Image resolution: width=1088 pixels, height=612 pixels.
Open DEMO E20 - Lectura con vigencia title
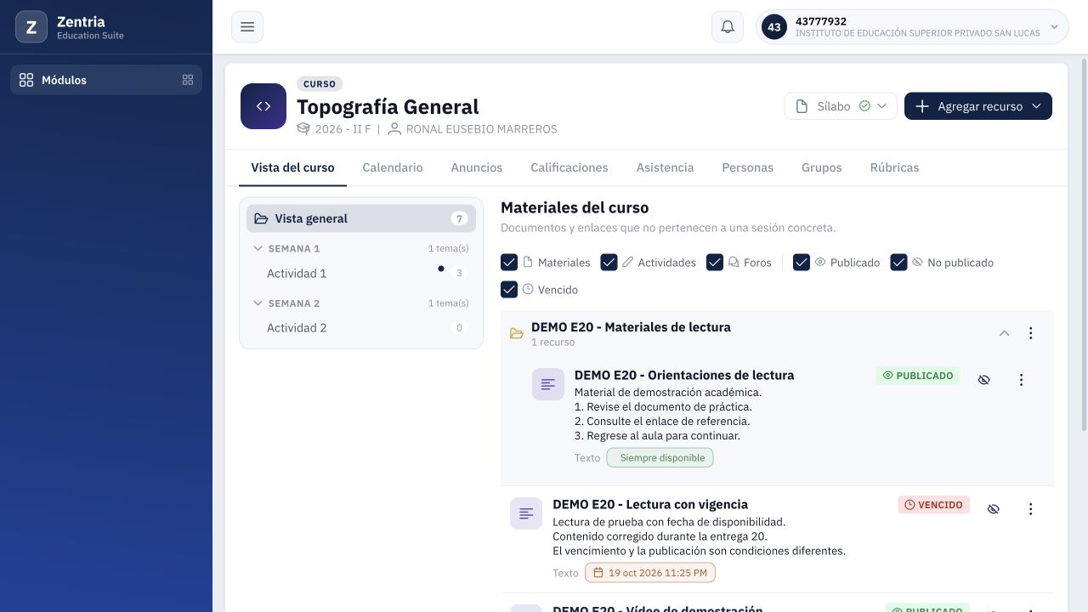coord(650,504)
